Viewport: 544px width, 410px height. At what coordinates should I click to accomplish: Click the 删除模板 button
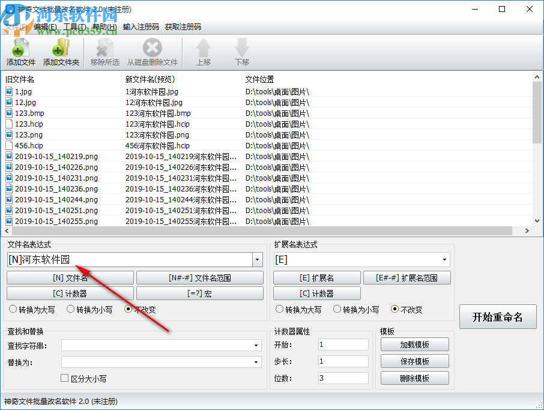(x=414, y=378)
